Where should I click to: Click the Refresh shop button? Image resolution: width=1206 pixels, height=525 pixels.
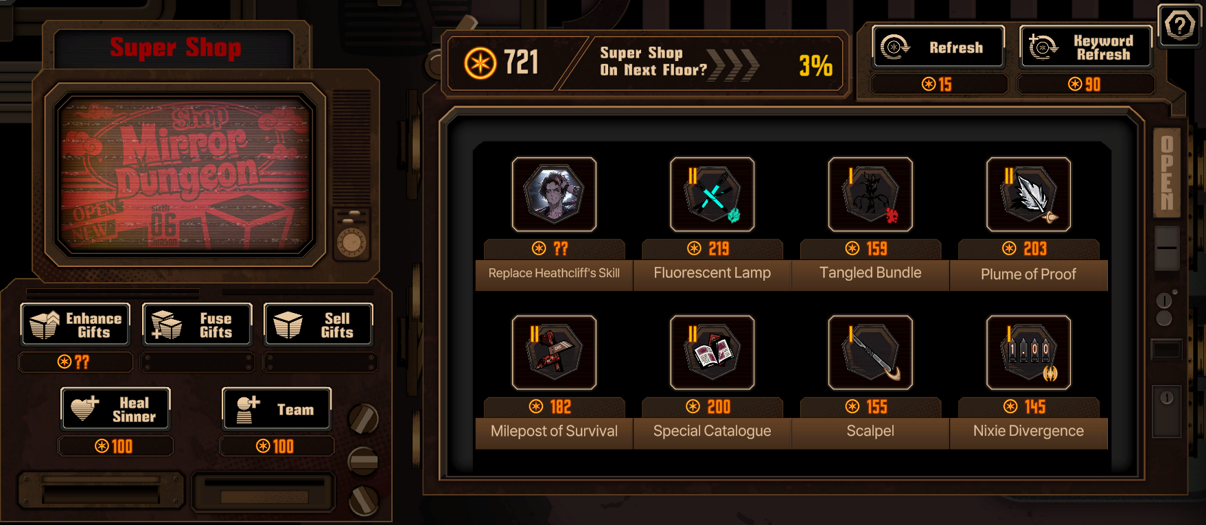click(938, 47)
